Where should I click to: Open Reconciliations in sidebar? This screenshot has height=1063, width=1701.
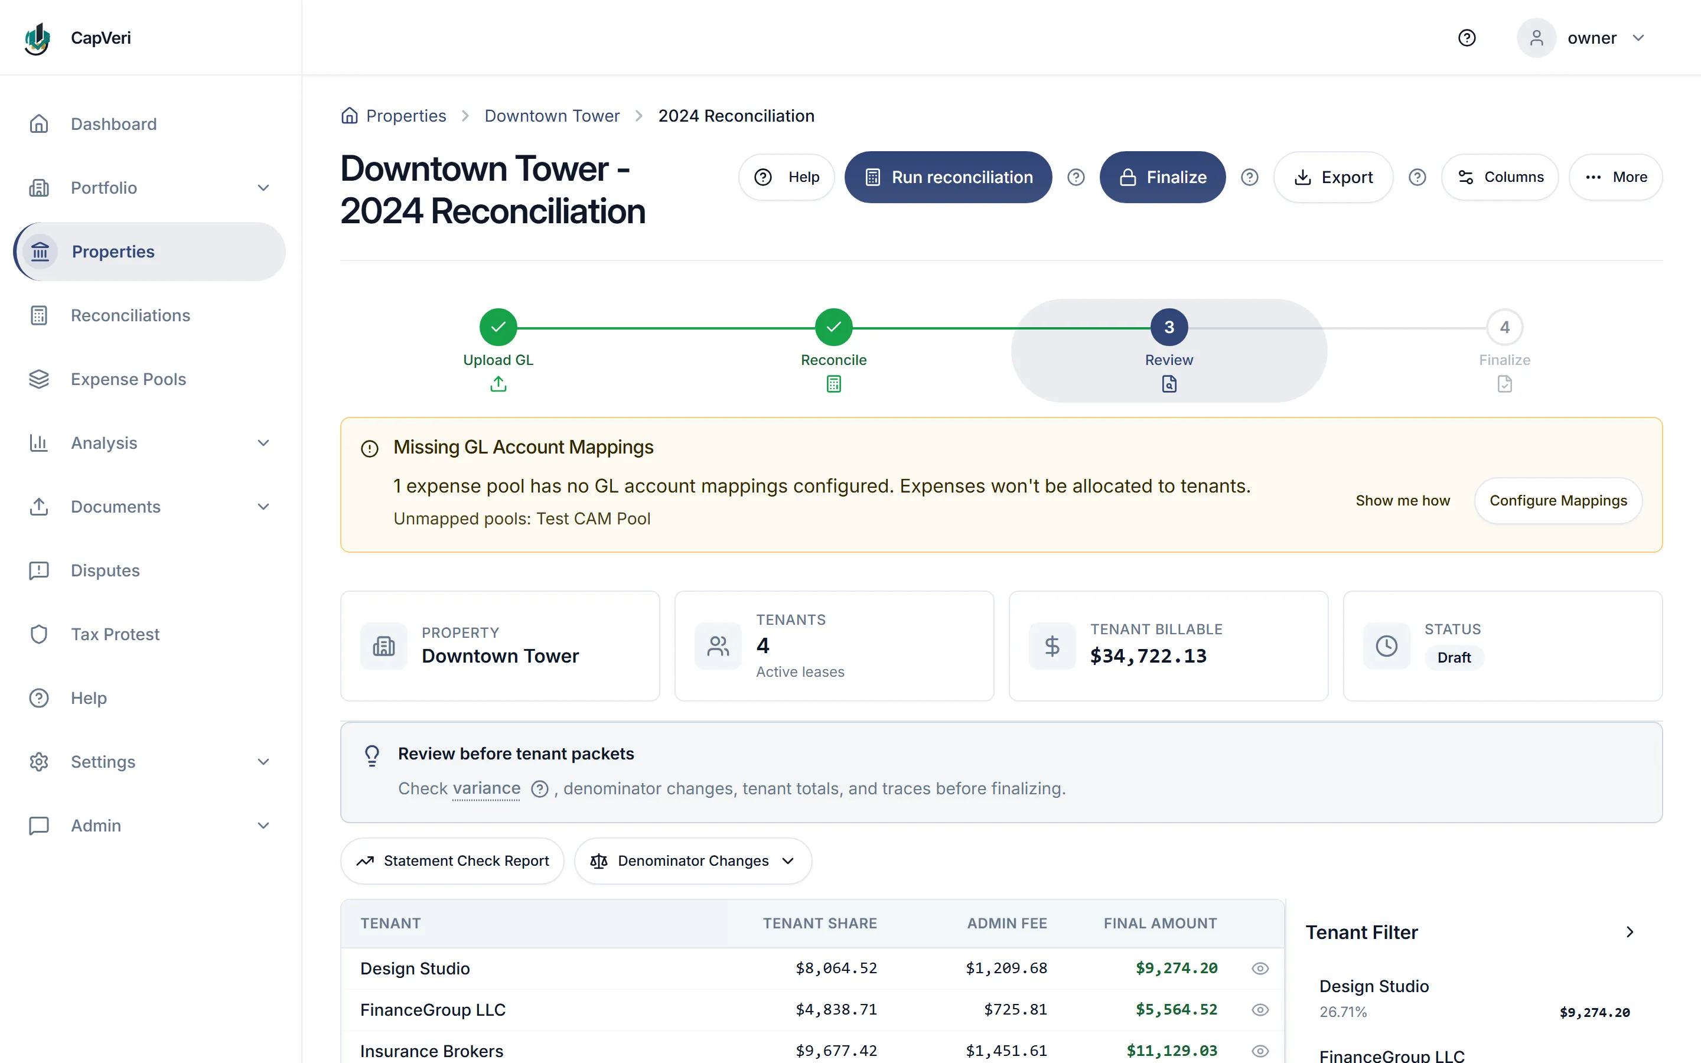coord(149,315)
